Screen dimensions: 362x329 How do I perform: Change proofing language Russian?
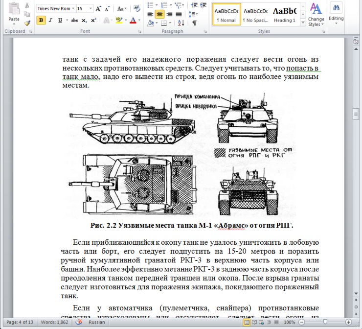click(97, 322)
